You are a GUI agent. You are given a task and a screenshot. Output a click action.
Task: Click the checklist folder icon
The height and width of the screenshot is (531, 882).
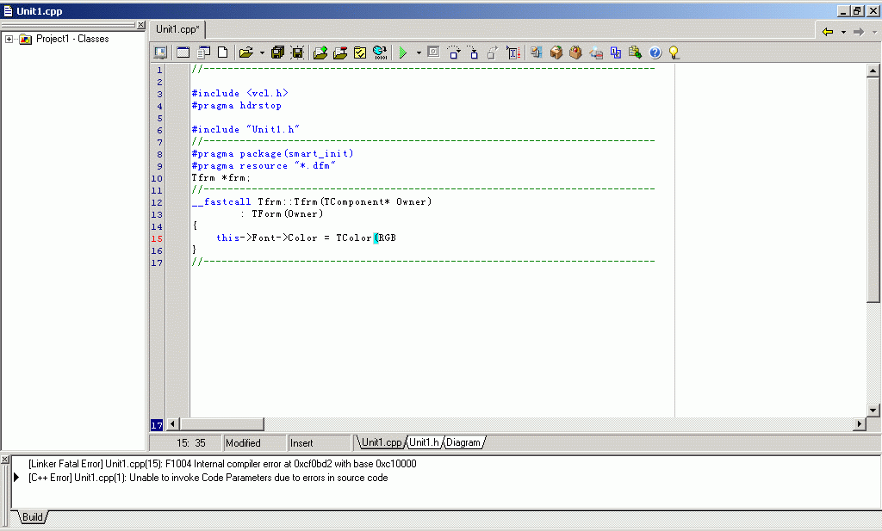[x=360, y=52]
